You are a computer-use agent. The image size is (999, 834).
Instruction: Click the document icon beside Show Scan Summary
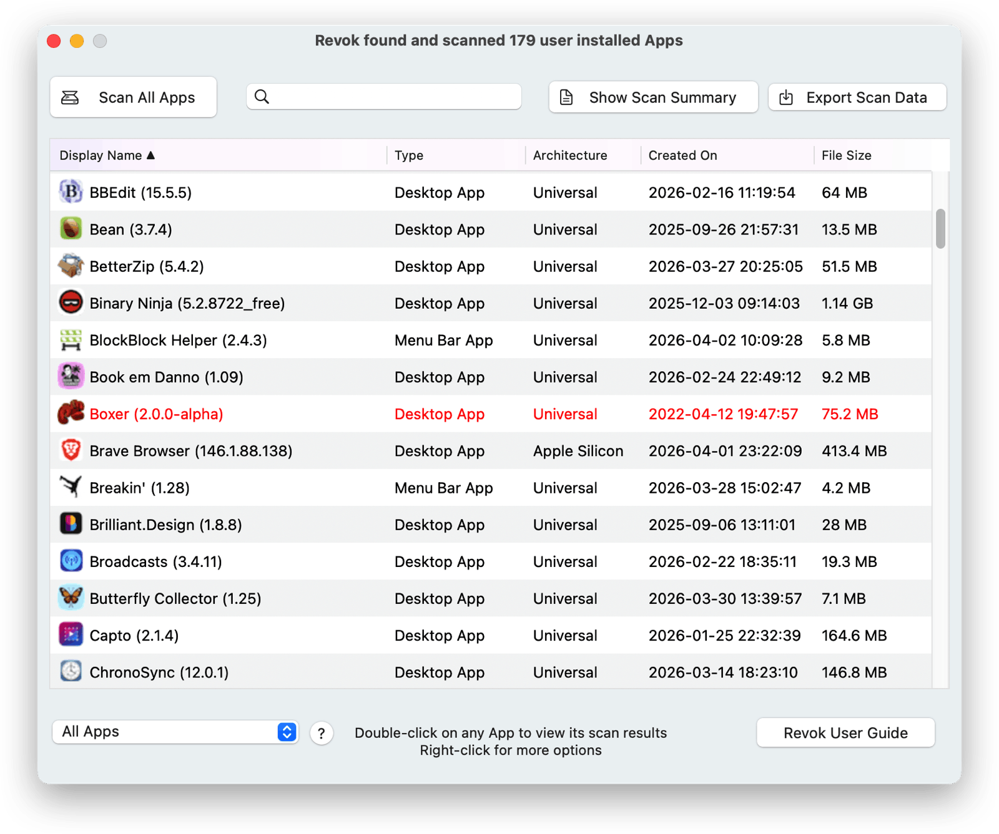pos(566,97)
